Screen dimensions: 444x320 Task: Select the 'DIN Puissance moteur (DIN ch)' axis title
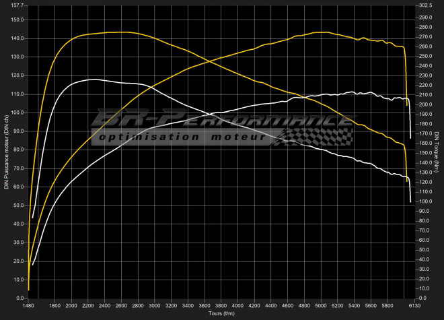coord(6,152)
